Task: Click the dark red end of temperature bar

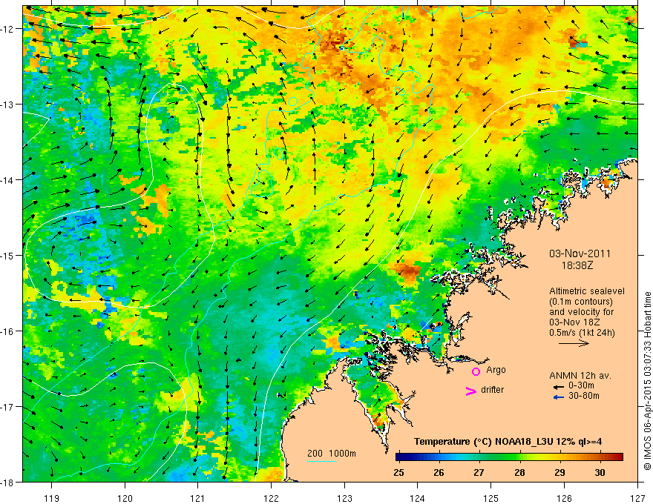Action: coord(619,457)
